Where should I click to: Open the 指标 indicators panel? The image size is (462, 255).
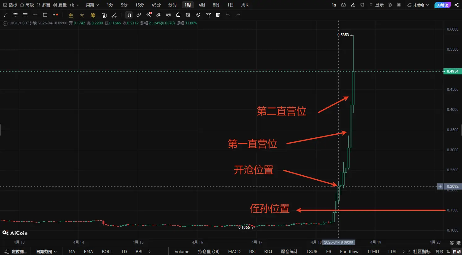(x=10, y=5)
